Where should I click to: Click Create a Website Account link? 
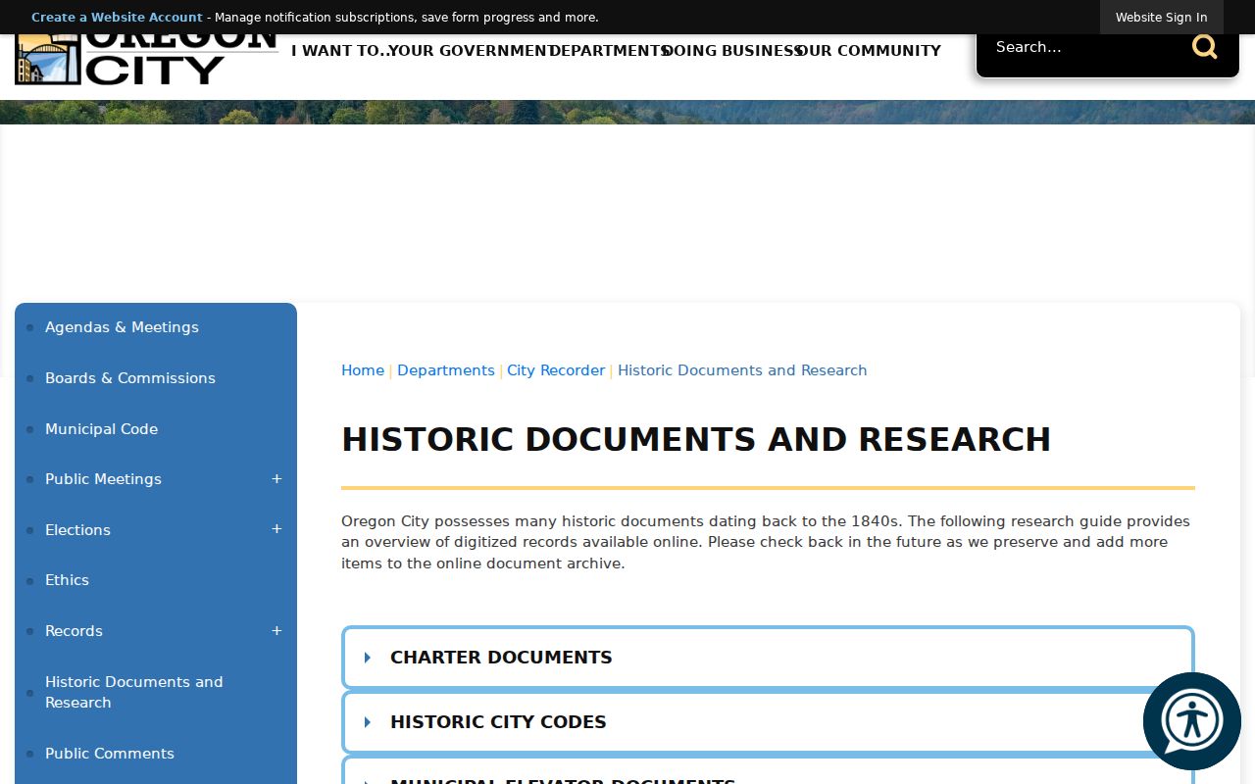click(117, 18)
